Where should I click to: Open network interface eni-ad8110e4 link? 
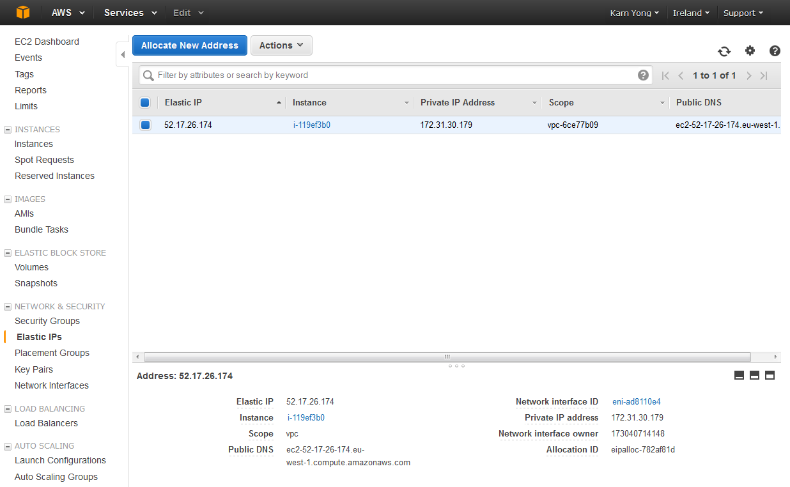coord(636,402)
